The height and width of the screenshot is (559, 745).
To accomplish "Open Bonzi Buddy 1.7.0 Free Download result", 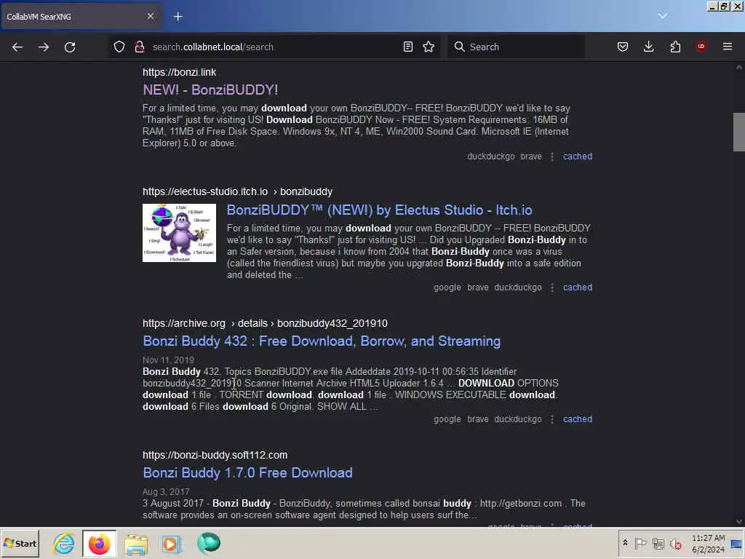I will tap(247, 473).
